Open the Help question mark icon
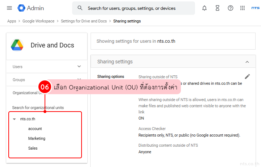Viewport: 261px width, 167px height. click(x=231, y=8)
